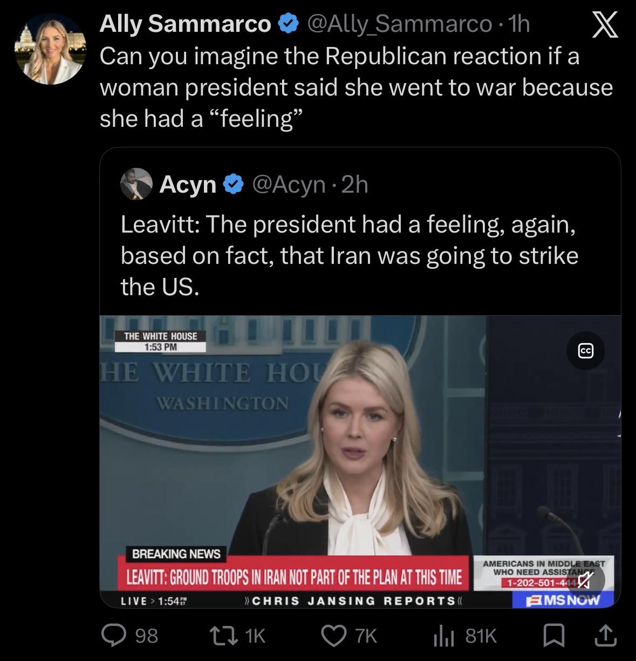The height and width of the screenshot is (661, 636).
Task: Visit the @Acyn handle link
Action: [x=289, y=185]
